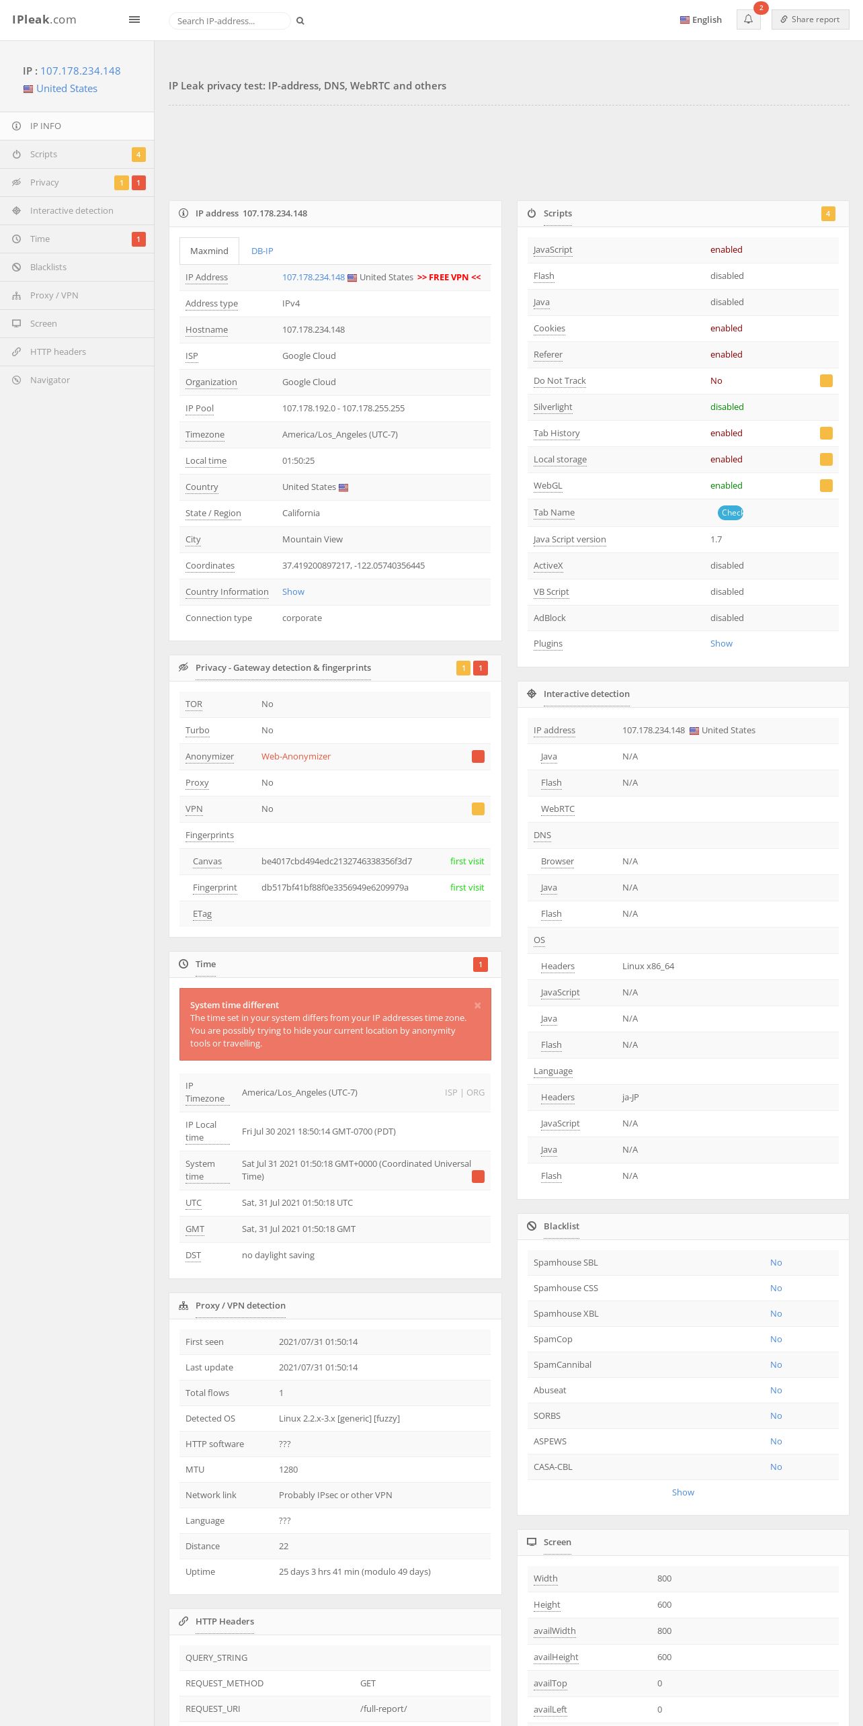Expand Plugins list with Show link
The height and width of the screenshot is (1726, 863).
721,643
